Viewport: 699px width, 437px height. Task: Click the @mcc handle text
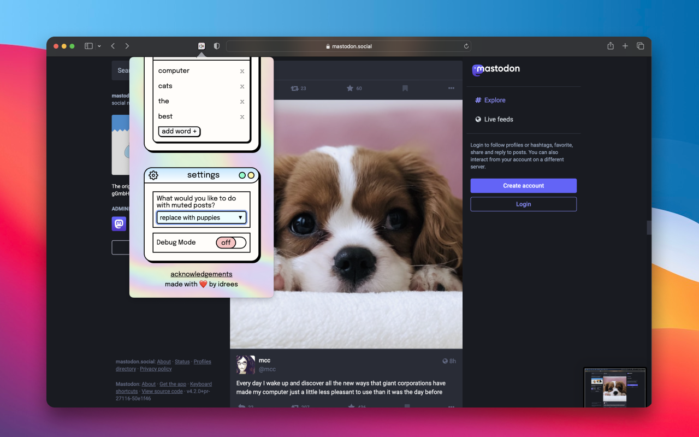pos(267,369)
